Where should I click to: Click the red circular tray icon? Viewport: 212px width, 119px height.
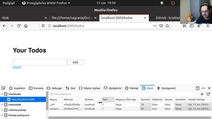point(173,3)
